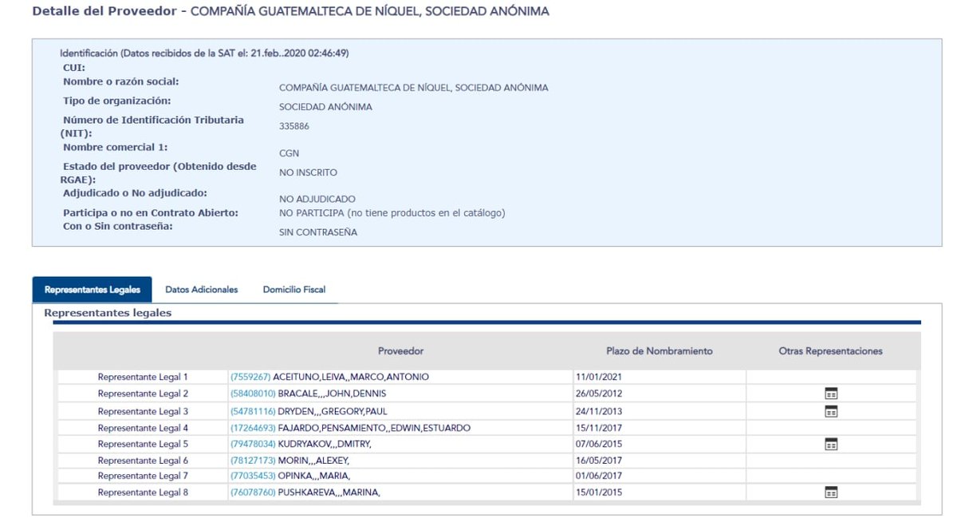
Task: Click the name OPINKA,,,MARIA,
Action: [x=314, y=476]
